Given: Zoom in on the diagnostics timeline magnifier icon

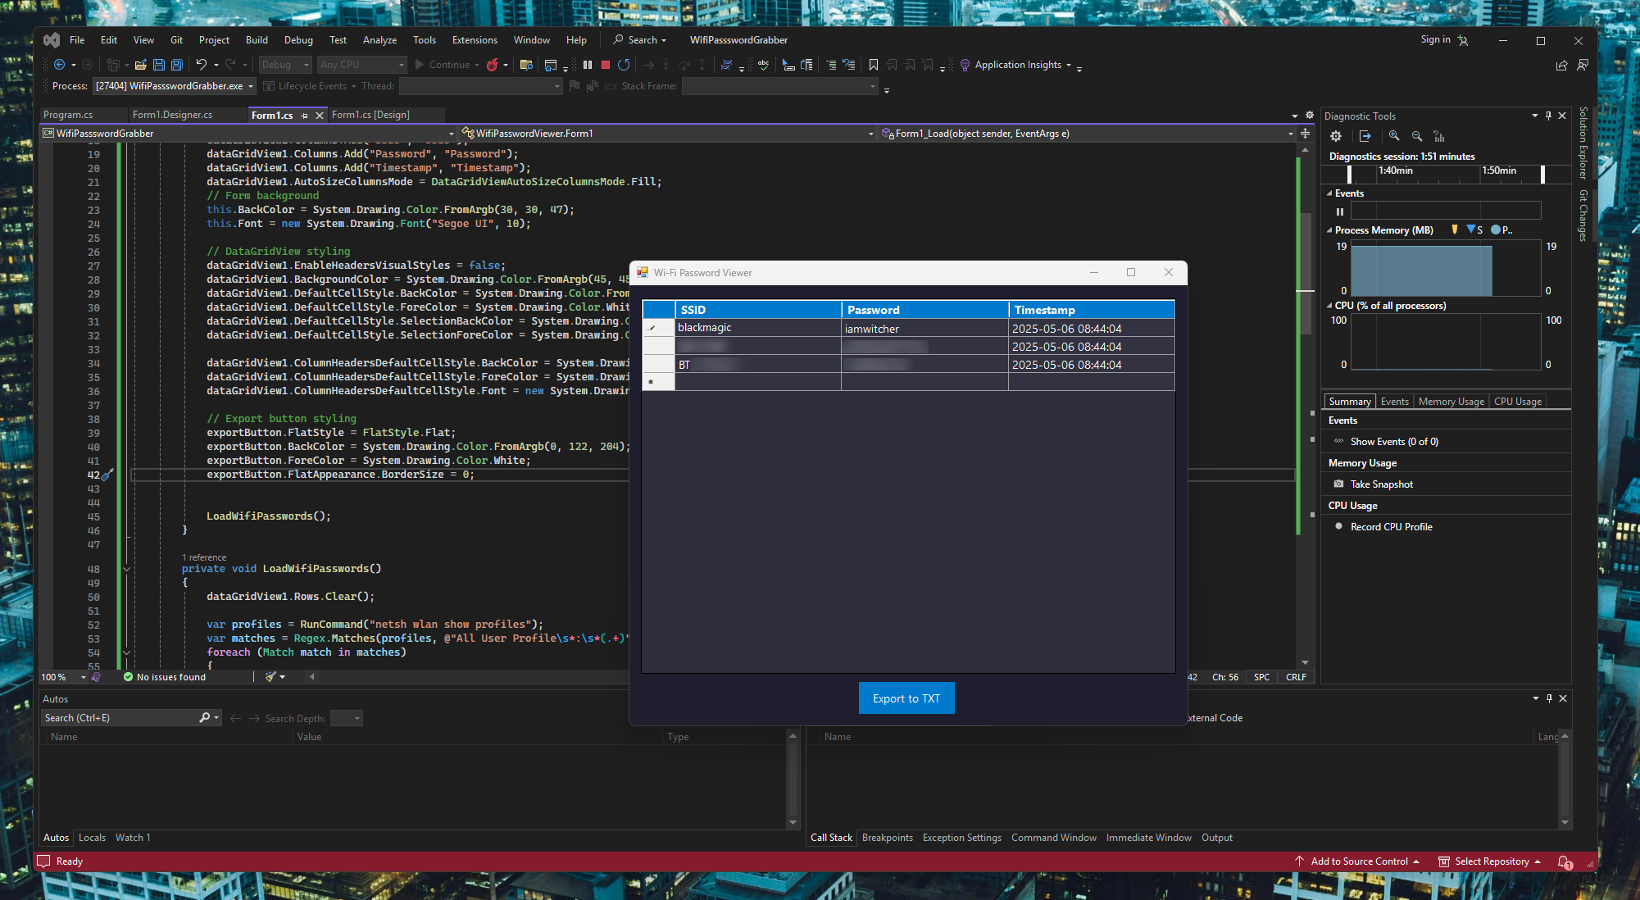Looking at the screenshot, I should point(1394,136).
